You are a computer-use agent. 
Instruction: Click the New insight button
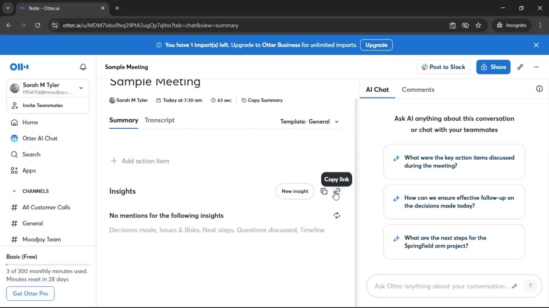pos(295,191)
